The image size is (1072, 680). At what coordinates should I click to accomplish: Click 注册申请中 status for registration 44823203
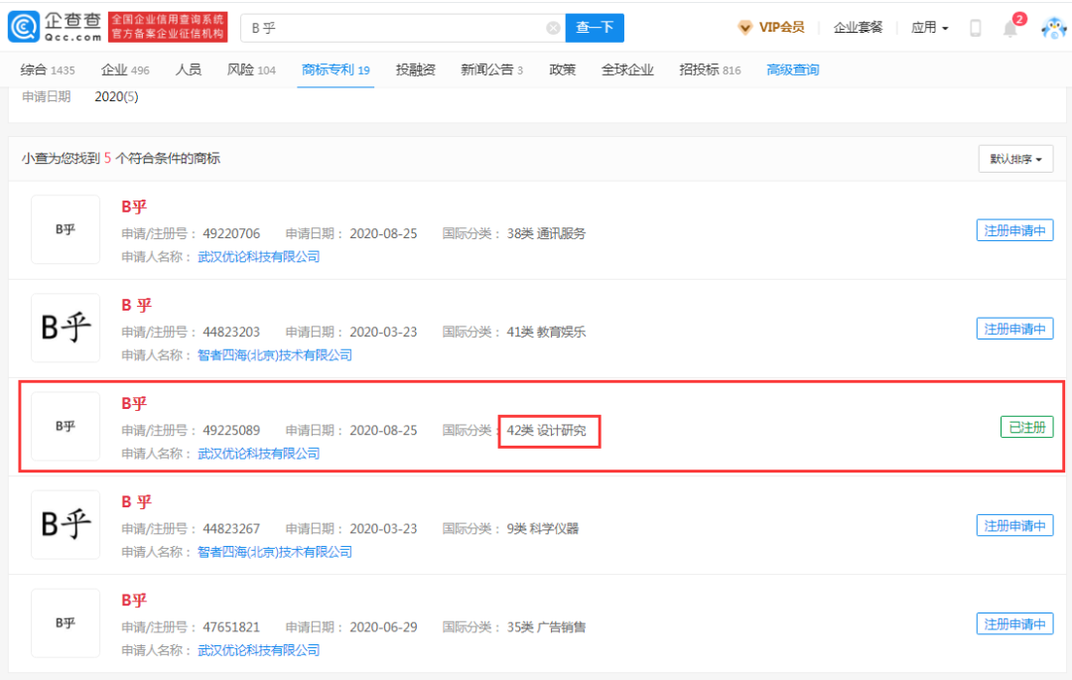(1014, 329)
